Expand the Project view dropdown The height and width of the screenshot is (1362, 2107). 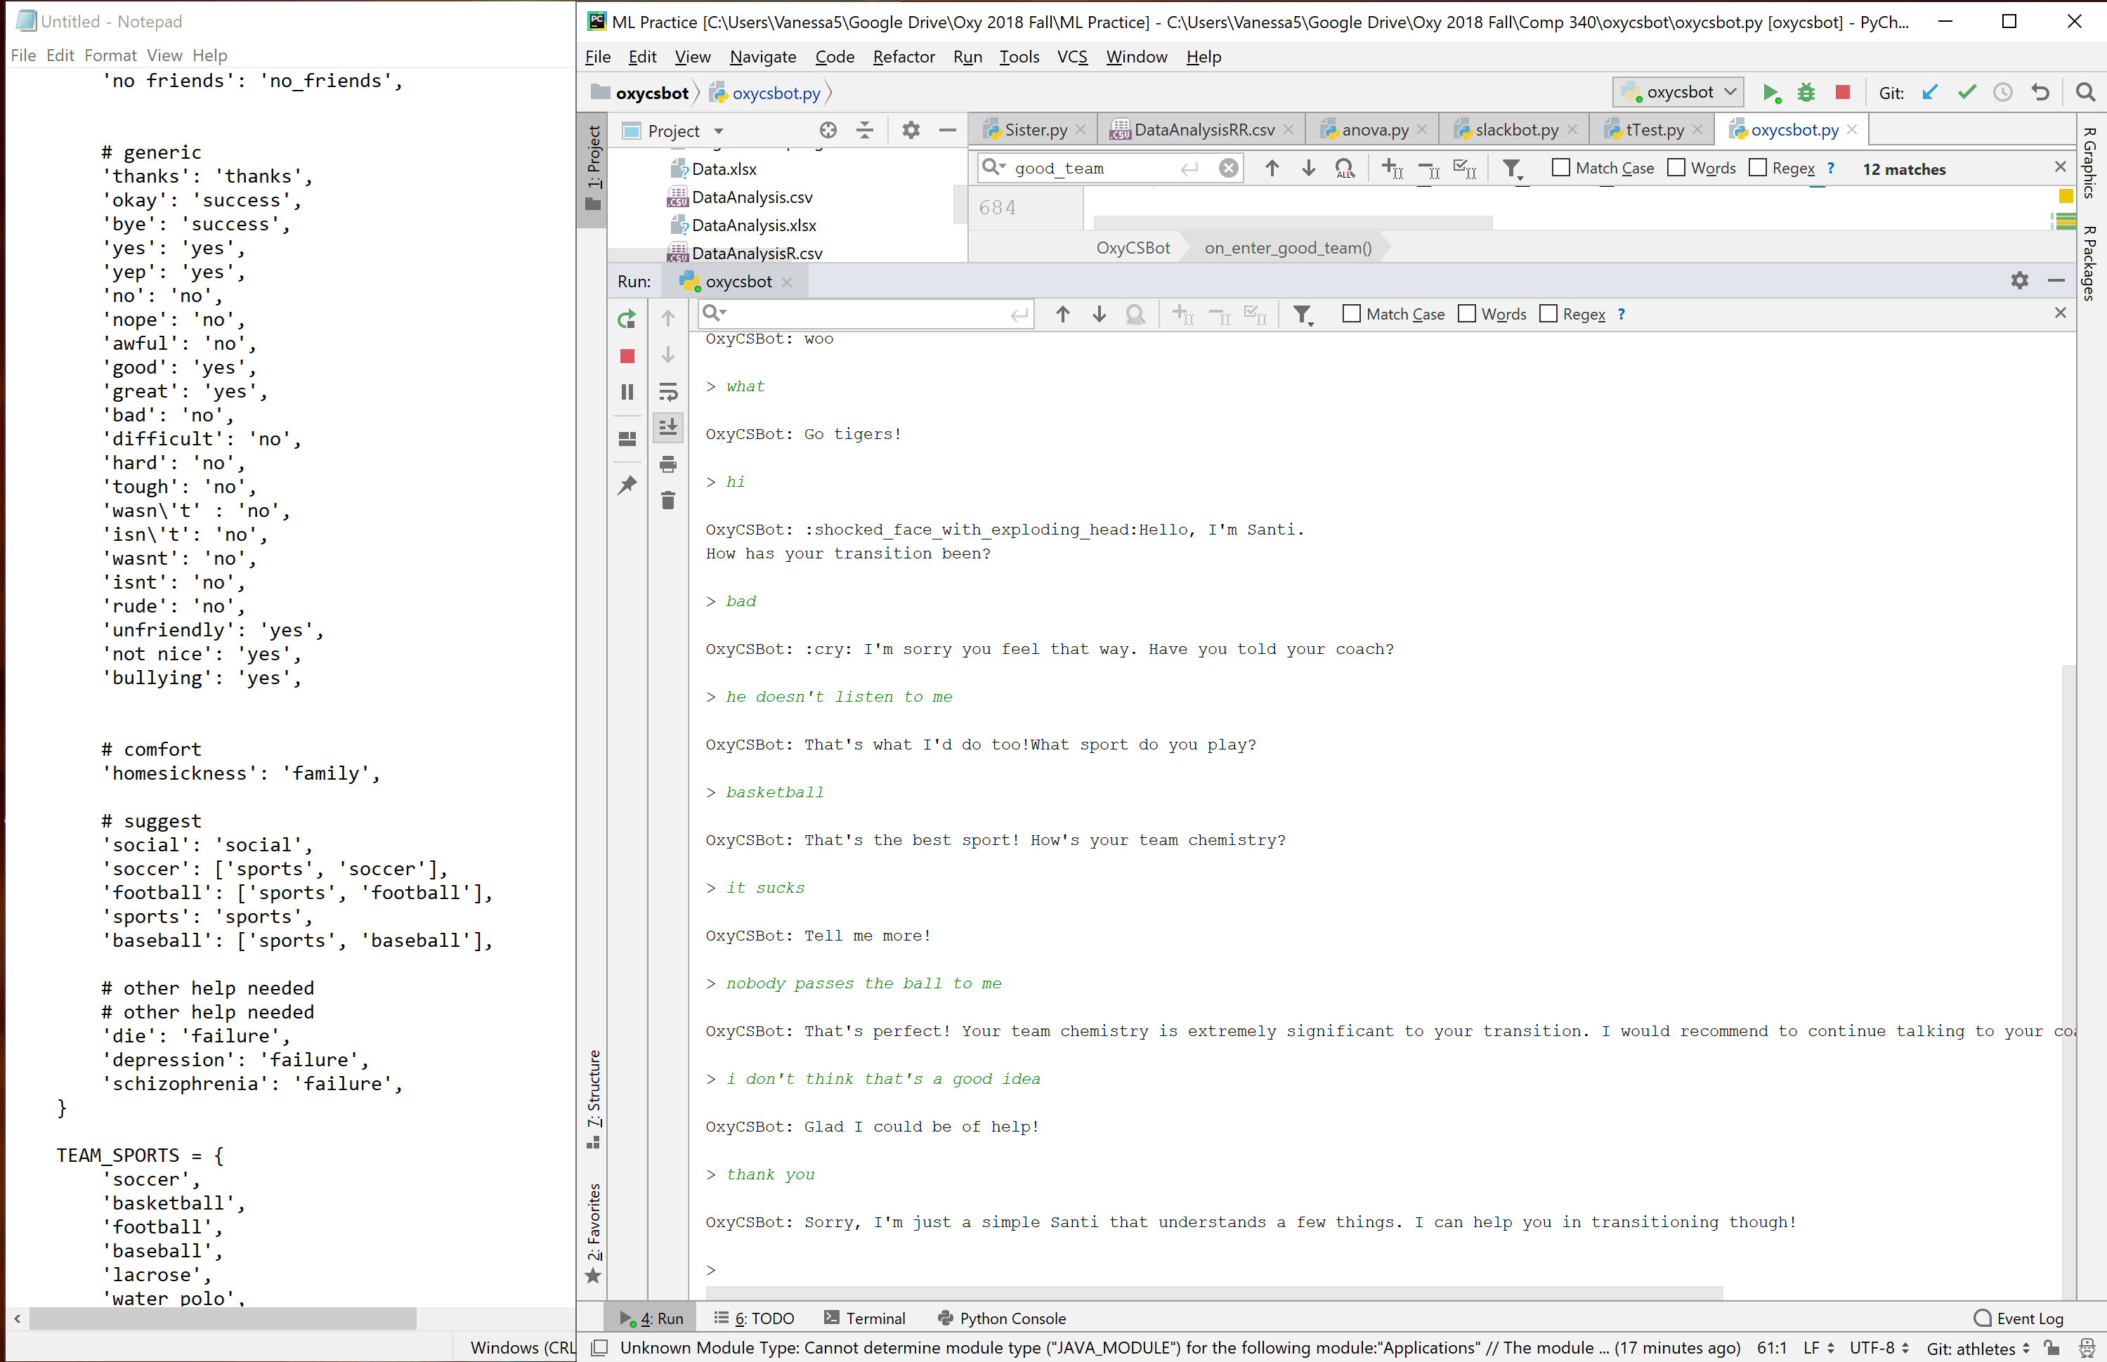[718, 131]
